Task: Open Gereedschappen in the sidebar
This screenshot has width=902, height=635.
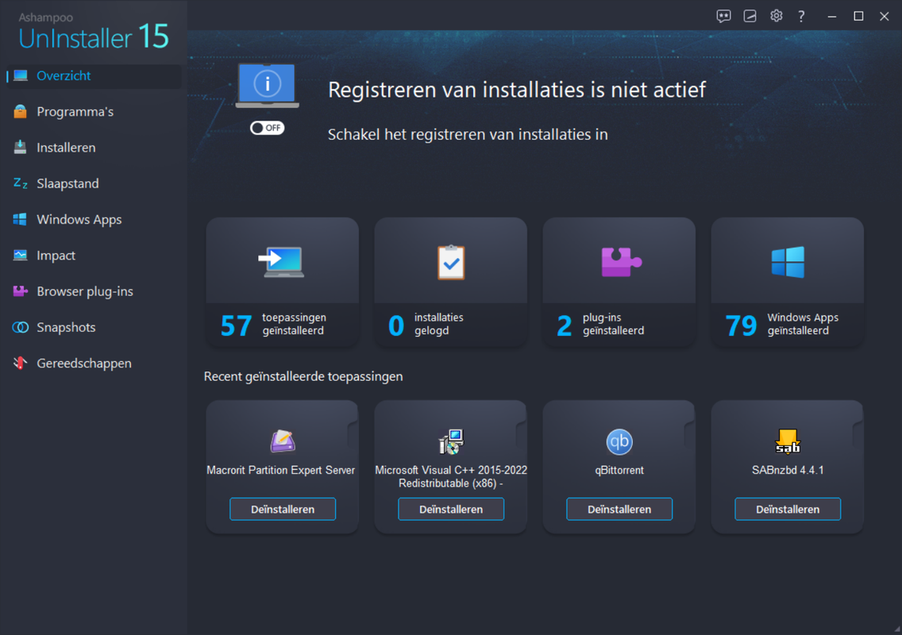Action: click(x=94, y=363)
